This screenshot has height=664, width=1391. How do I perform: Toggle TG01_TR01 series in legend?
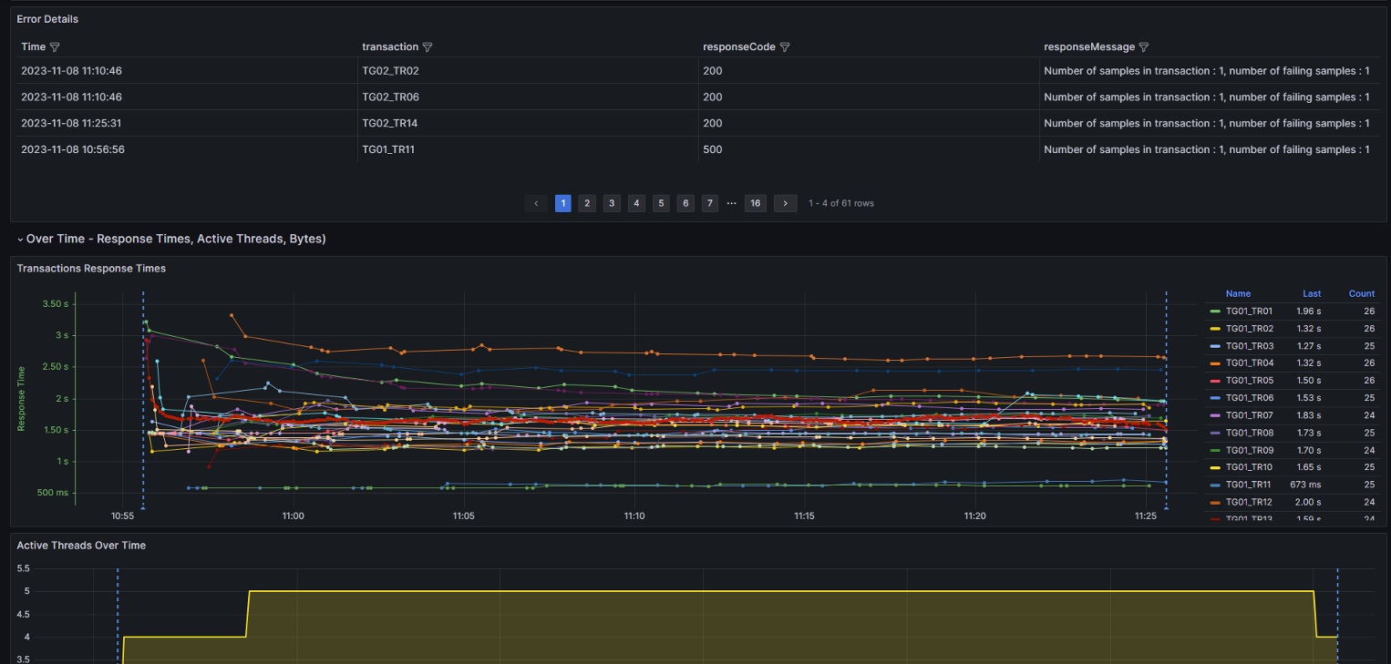coord(1249,312)
